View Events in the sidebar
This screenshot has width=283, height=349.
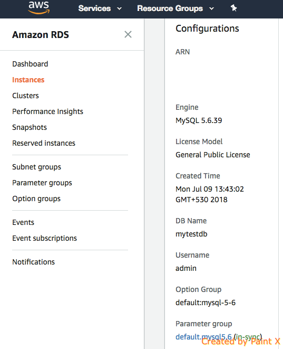[x=23, y=222]
